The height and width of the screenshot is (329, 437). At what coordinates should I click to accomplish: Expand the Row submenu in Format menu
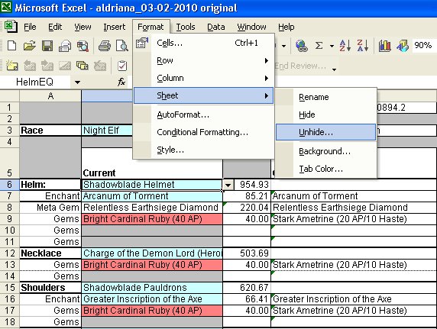[203, 61]
